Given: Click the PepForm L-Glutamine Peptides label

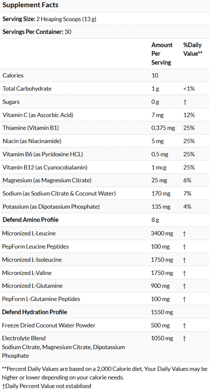Looking at the screenshot, I should 41,299.
